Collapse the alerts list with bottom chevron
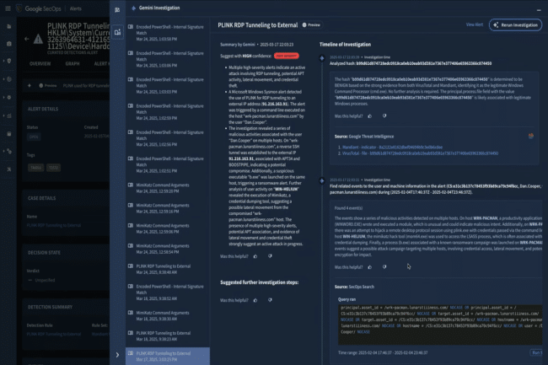 pos(117,355)
